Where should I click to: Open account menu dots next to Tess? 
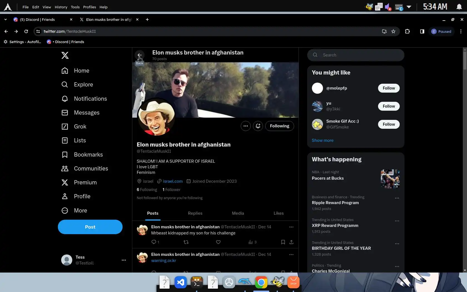[124, 260]
